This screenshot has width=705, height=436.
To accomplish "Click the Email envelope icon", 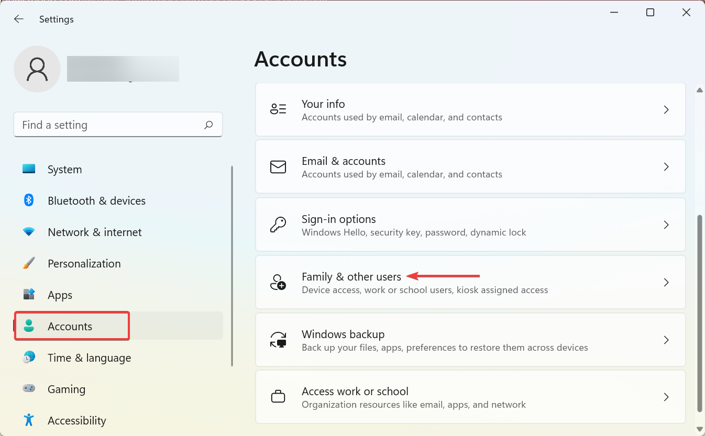I will coord(278,166).
